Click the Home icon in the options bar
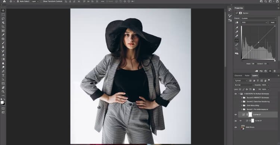 [4, 1]
